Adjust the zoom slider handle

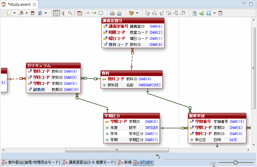pos(235,162)
